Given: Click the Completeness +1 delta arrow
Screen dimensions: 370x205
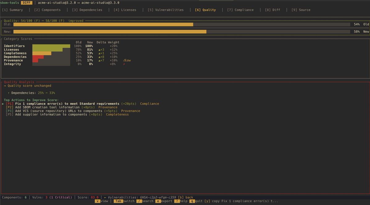Looking at the screenshot, I should pyautogui.click(x=101, y=53).
